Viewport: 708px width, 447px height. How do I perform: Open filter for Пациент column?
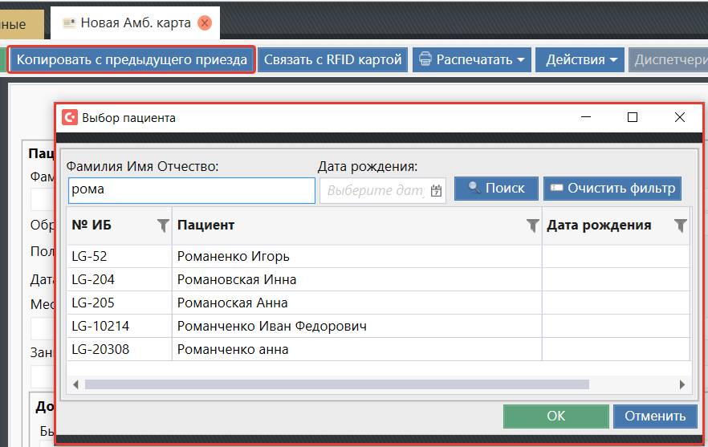pos(532,226)
